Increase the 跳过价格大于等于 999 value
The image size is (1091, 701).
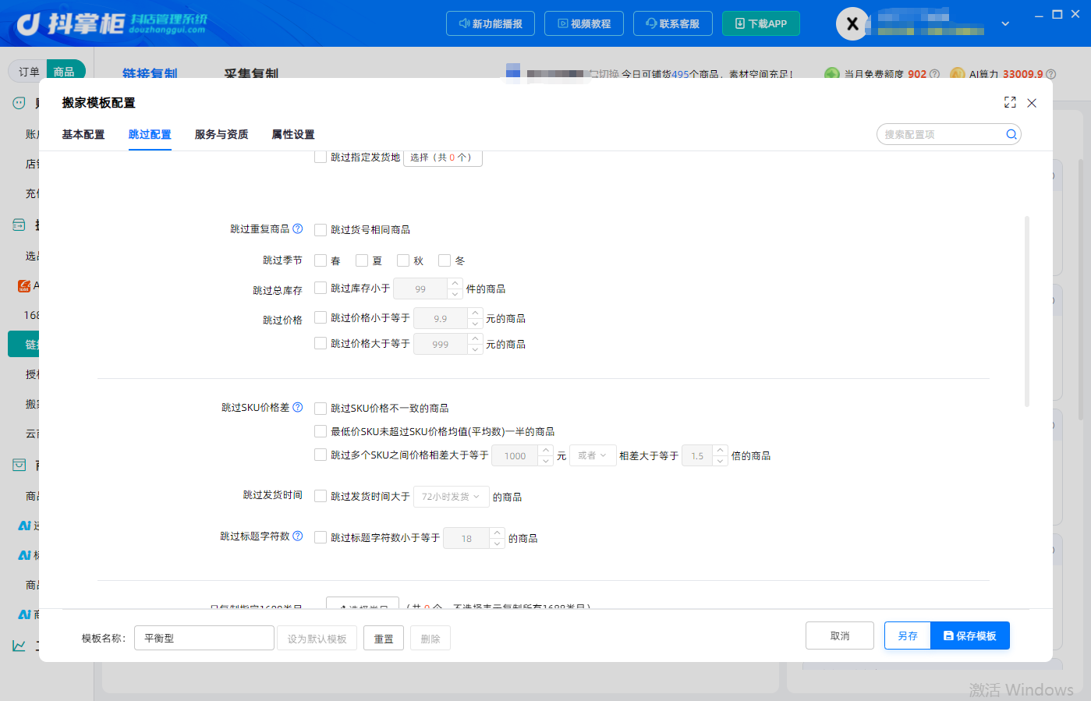point(475,339)
